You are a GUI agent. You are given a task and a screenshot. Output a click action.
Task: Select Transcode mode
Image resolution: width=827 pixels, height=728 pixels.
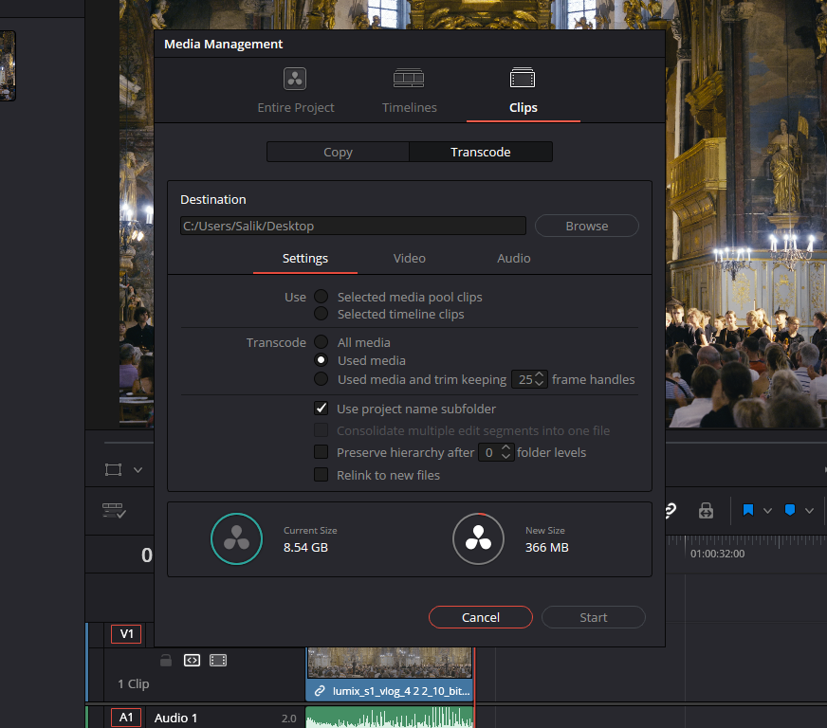(x=481, y=152)
